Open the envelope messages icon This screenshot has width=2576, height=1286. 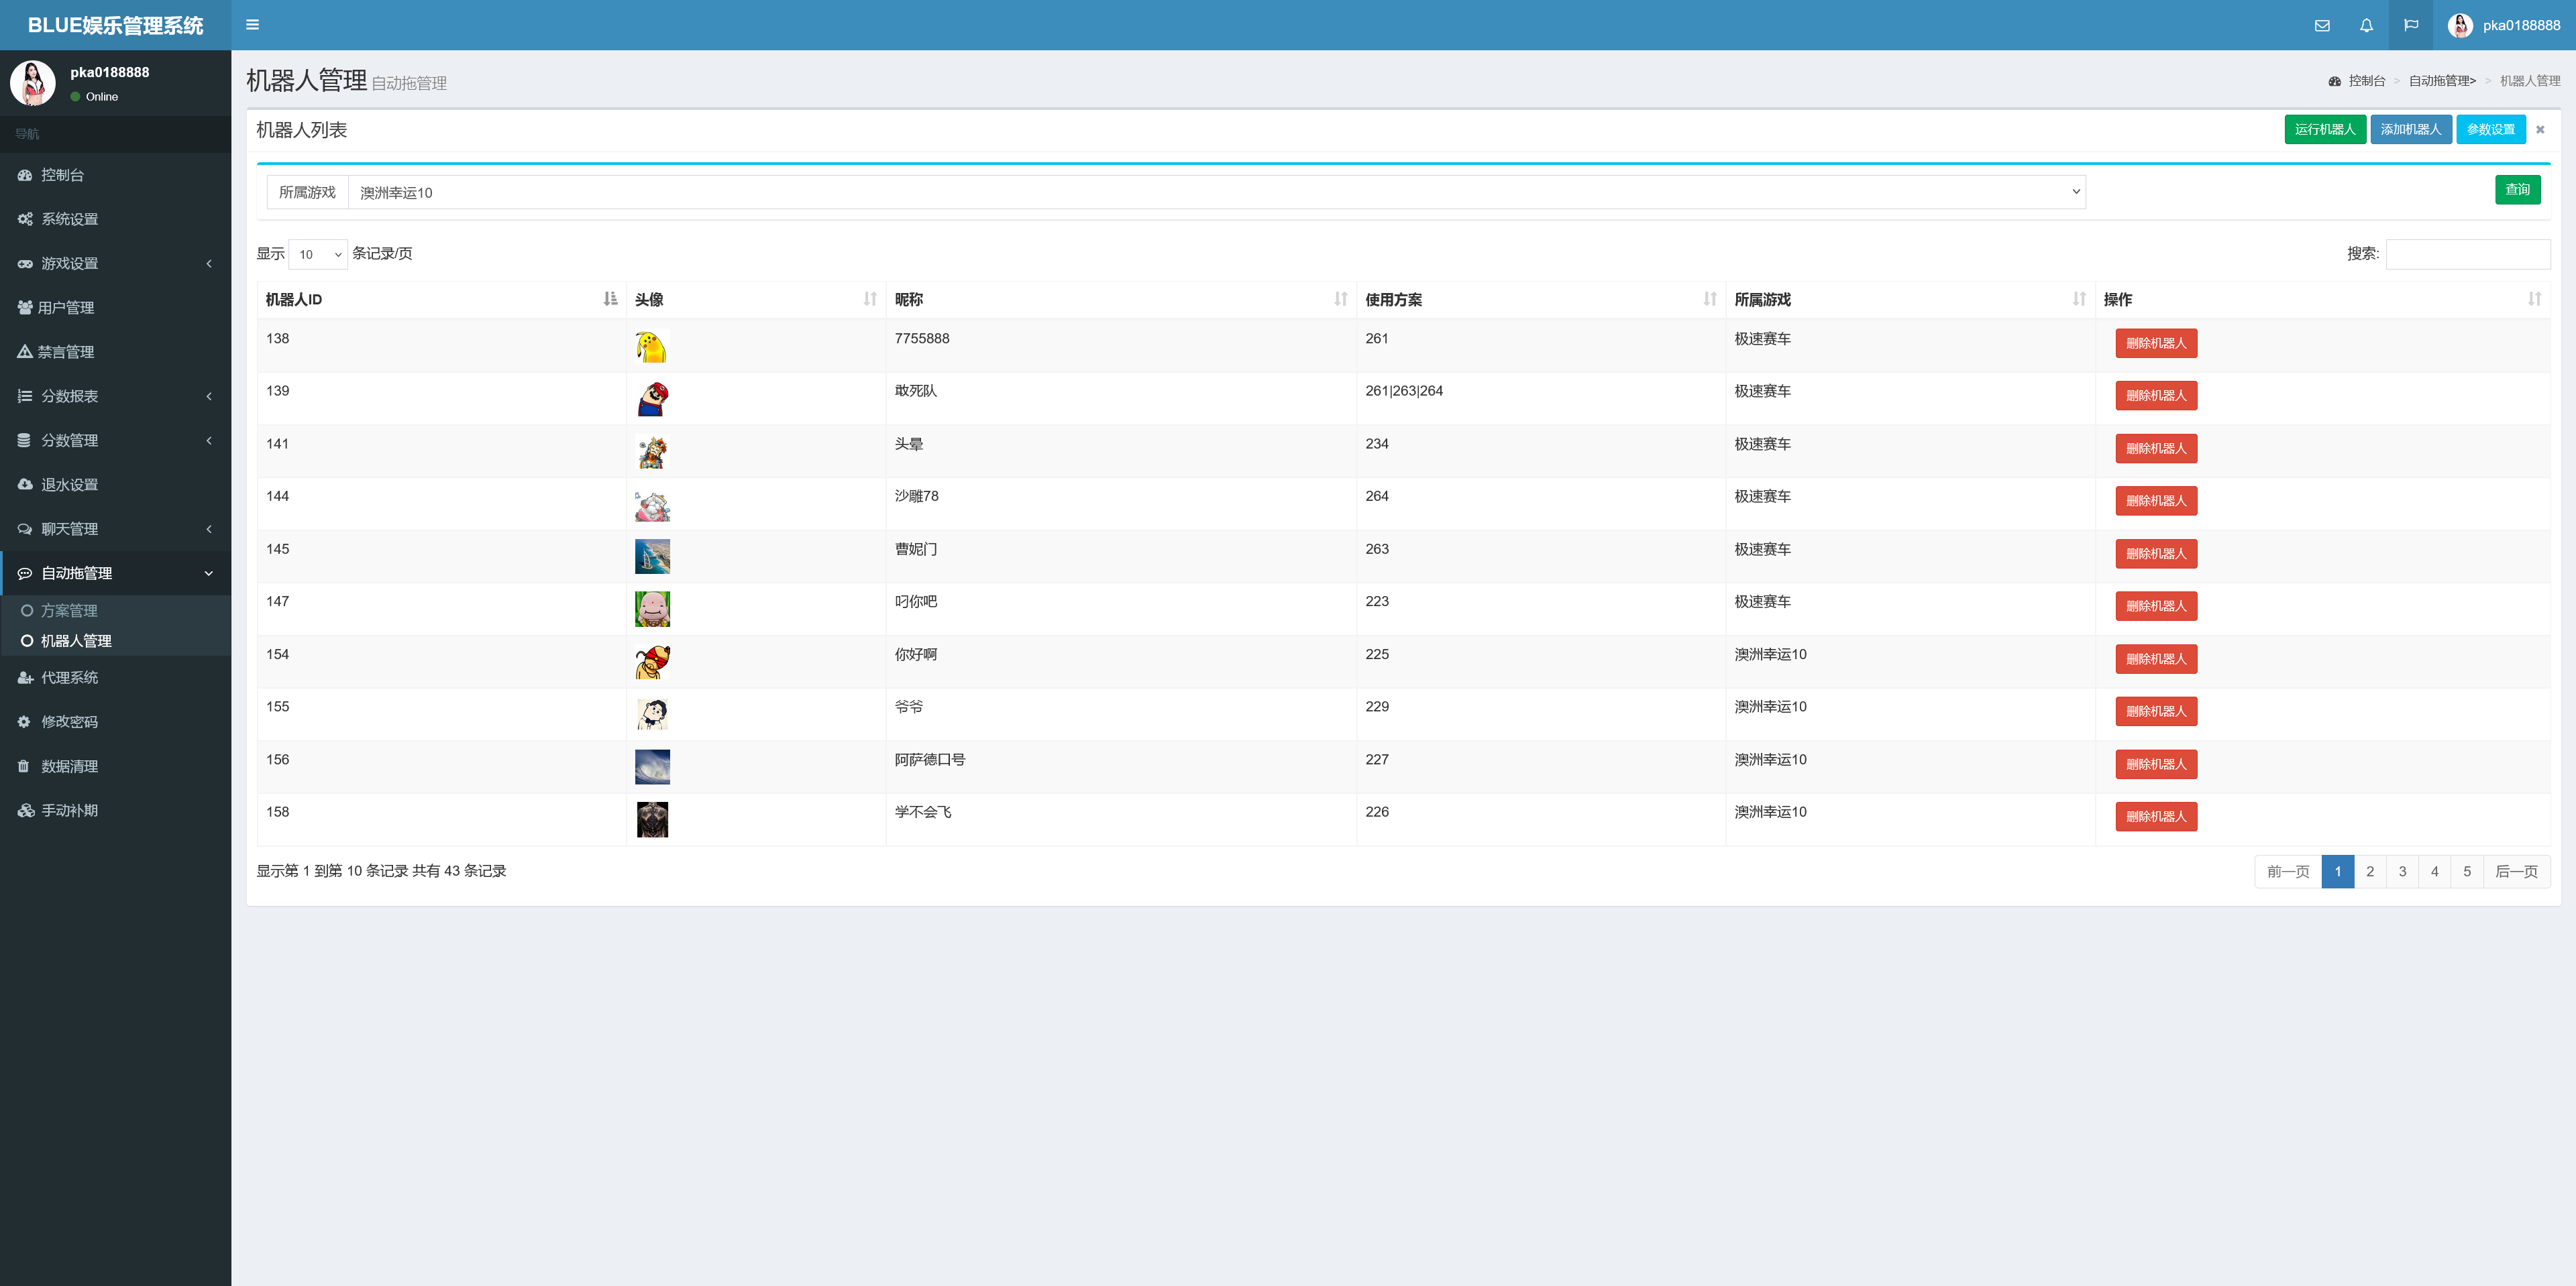pyautogui.click(x=2322, y=25)
